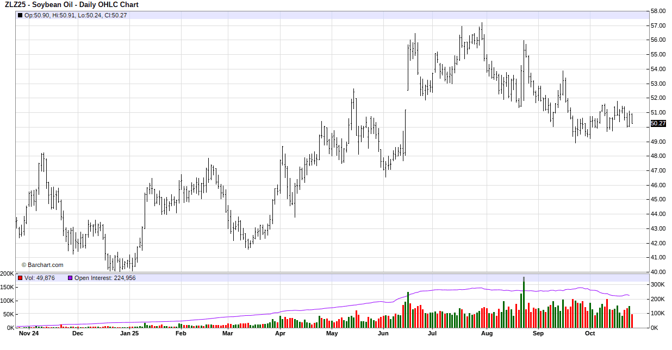Click the 58.00 price axis label

click(x=658, y=11)
